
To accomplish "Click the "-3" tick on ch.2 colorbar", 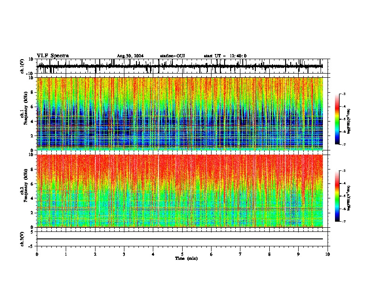I will click(x=343, y=171).
